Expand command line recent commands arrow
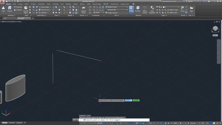The image size is (222, 125). pos(148,120)
